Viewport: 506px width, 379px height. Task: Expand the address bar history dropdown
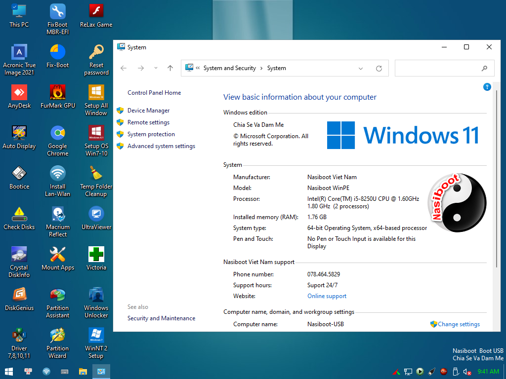click(361, 69)
